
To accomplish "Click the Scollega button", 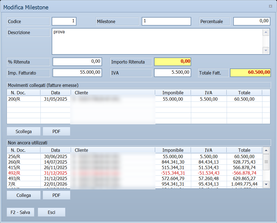I will pyautogui.click(x=23, y=131).
